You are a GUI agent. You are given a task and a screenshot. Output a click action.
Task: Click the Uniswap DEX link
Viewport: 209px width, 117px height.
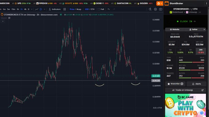(191, 12)
